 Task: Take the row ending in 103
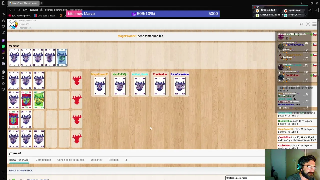coord(77,138)
